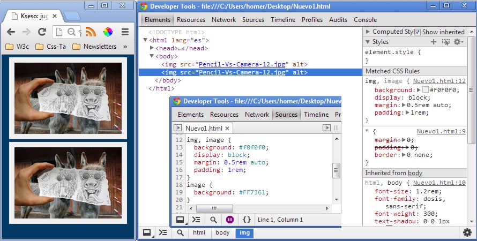Viewport: 477px width, 241px height.
Task: Open the Newsletters bookmarks folder
Action: [x=94, y=47]
